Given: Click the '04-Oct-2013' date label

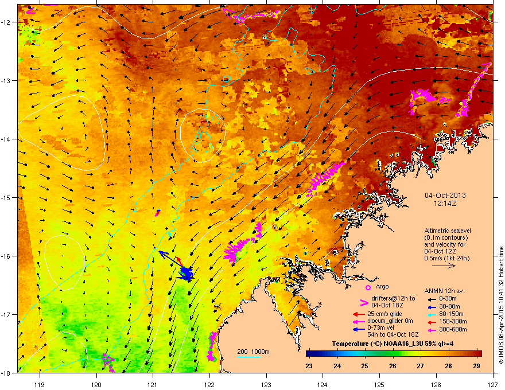Looking at the screenshot, I should tap(445, 196).
